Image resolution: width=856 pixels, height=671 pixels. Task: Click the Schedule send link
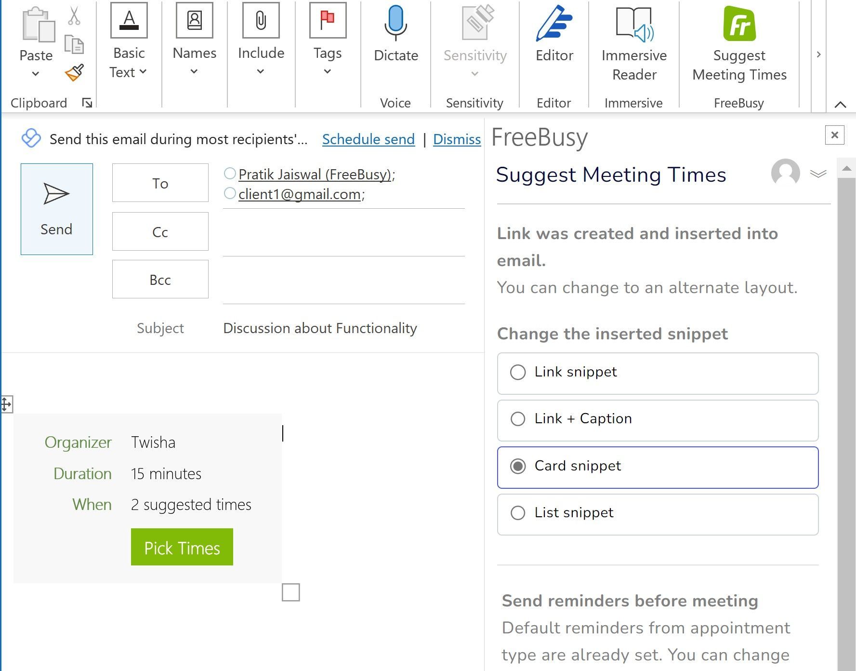pos(368,139)
